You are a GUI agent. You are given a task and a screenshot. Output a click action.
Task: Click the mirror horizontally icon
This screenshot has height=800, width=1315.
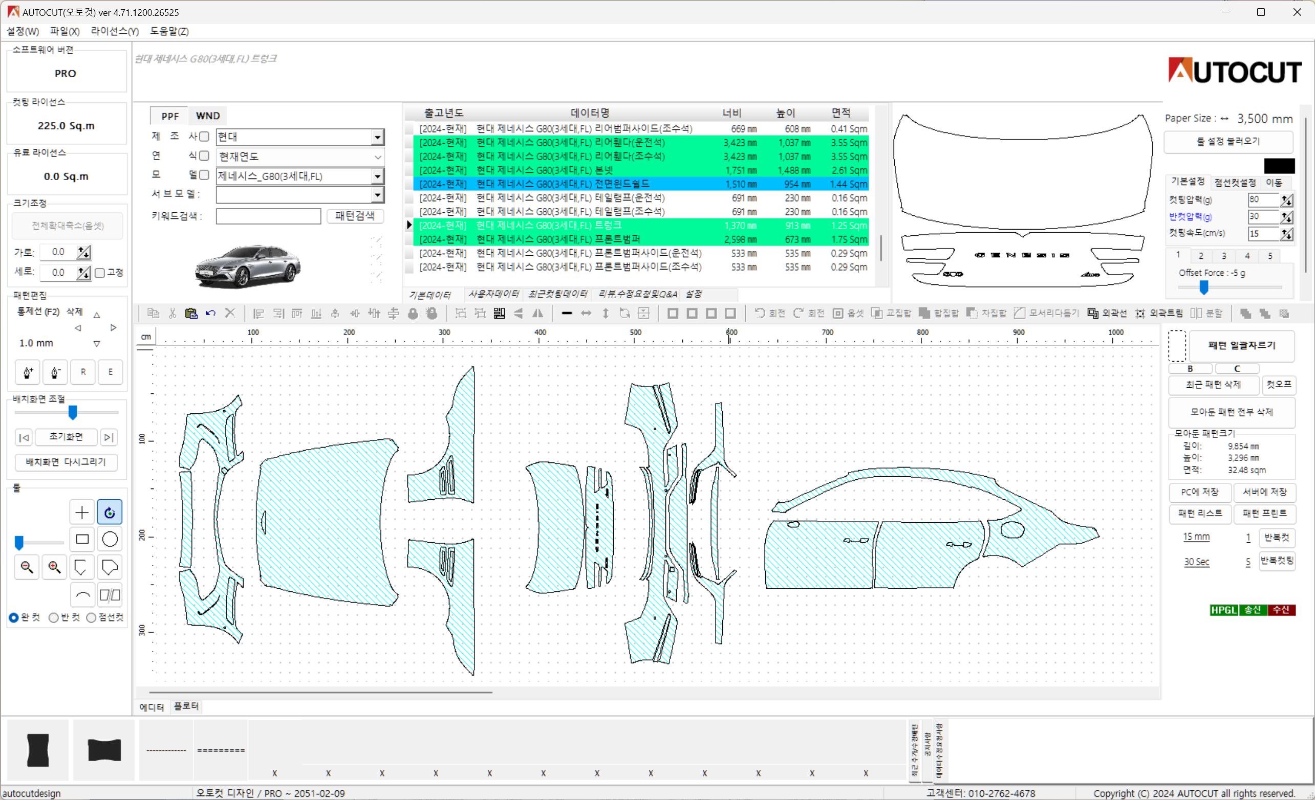tap(538, 313)
